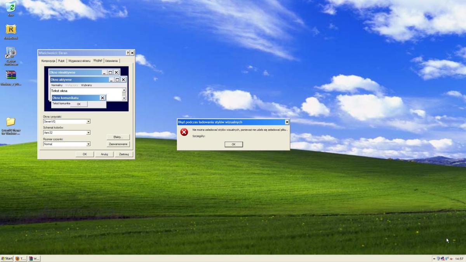Confirm display properties with OK
Image resolution: width=466 pixels, height=262 pixels.
point(85,154)
